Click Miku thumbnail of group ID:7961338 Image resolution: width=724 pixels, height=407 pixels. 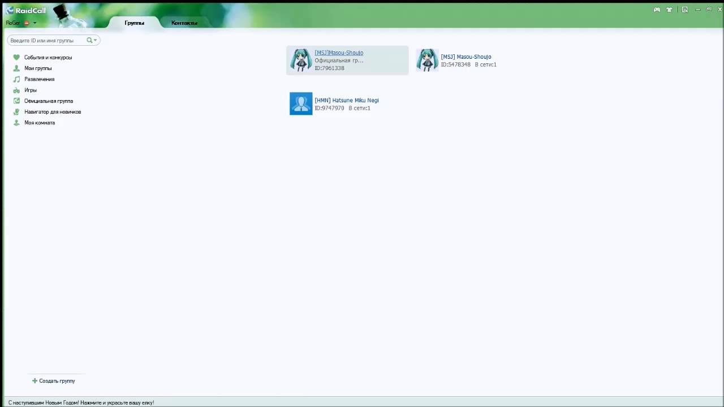point(301,60)
